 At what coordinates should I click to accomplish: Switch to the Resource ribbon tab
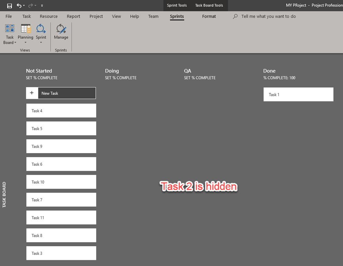[48, 16]
